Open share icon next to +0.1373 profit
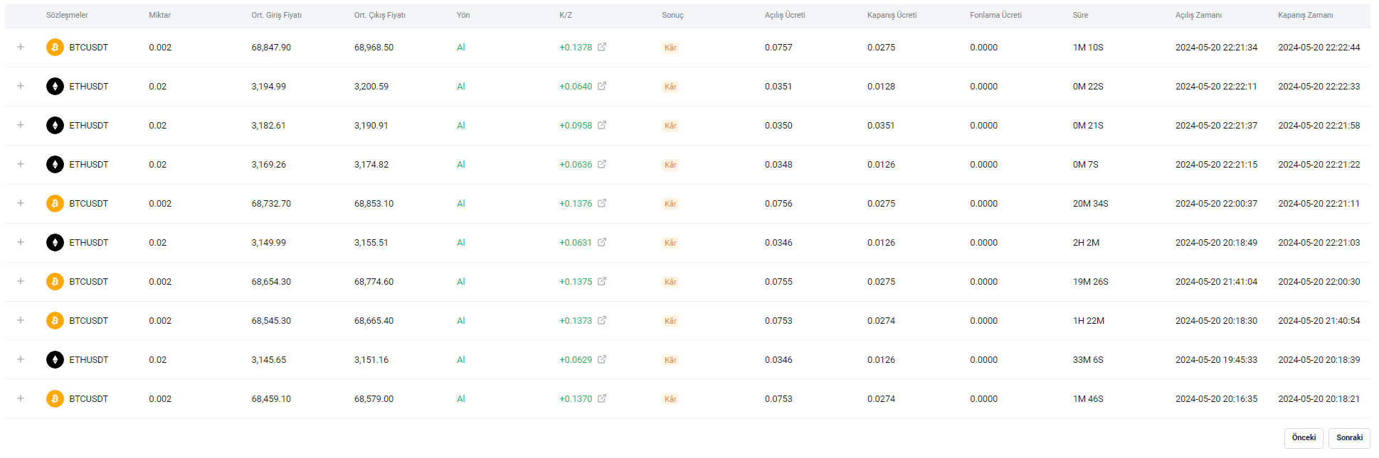The image size is (1379, 458). click(602, 320)
